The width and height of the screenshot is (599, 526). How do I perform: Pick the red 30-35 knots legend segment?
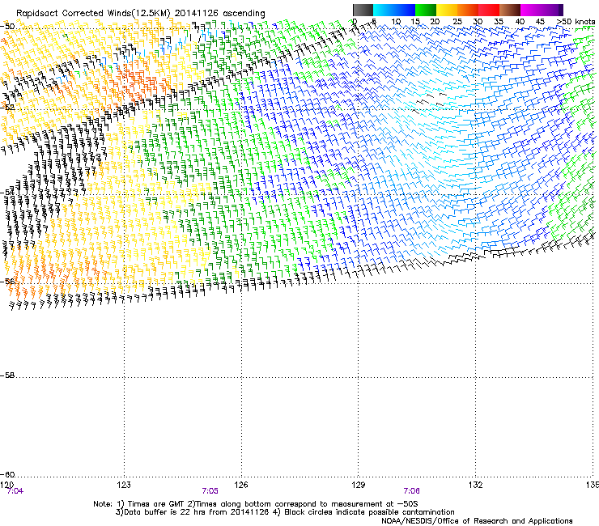tap(489, 10)
